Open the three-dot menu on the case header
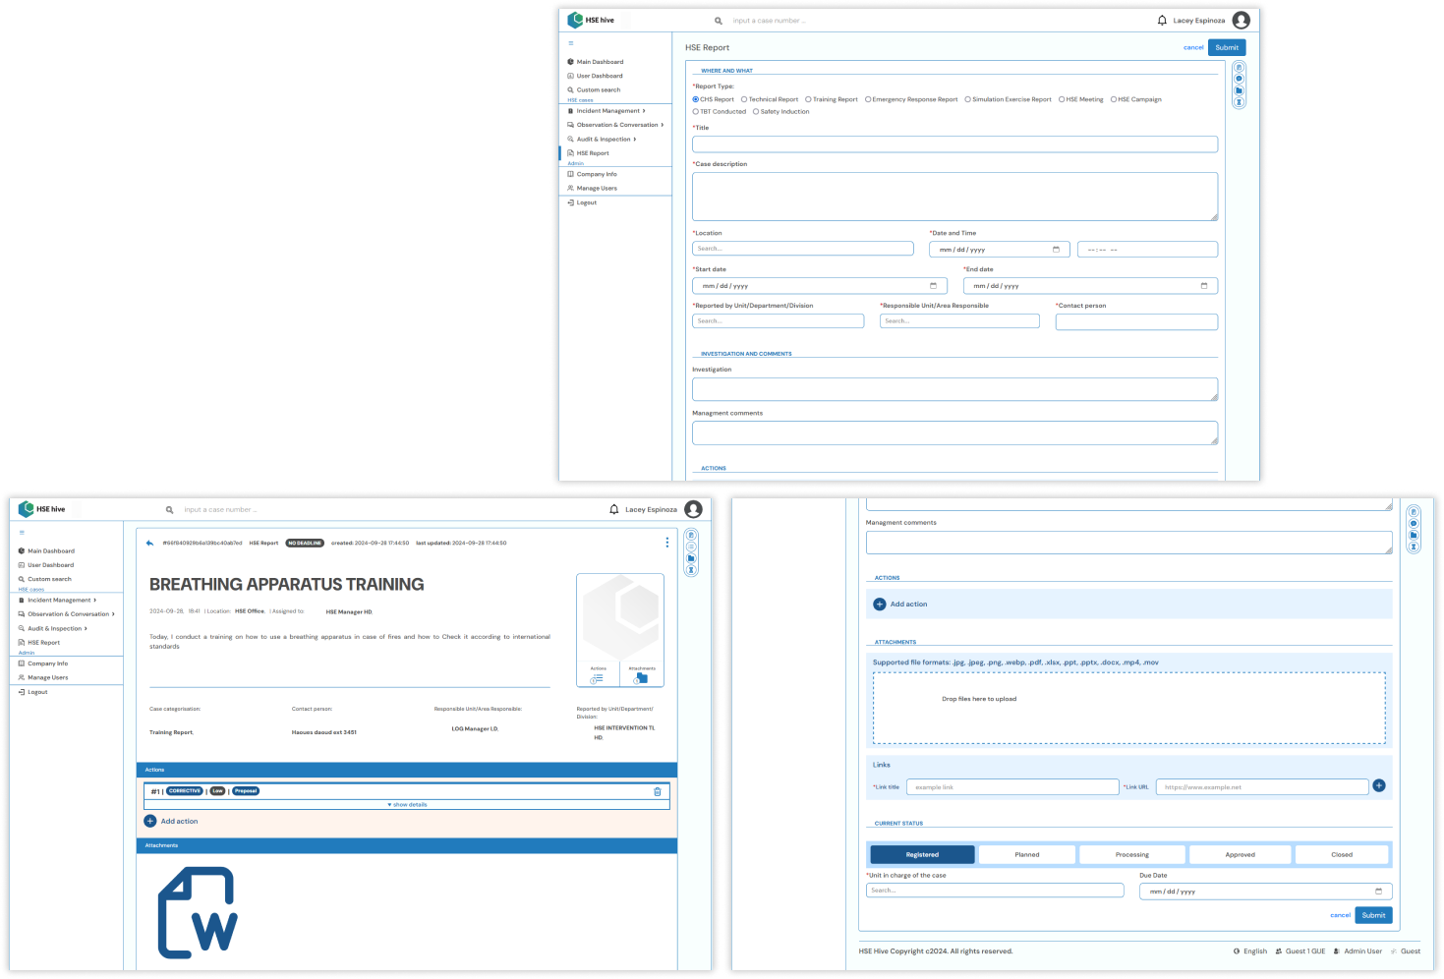The image size is (1444, 979). [666, 543]
